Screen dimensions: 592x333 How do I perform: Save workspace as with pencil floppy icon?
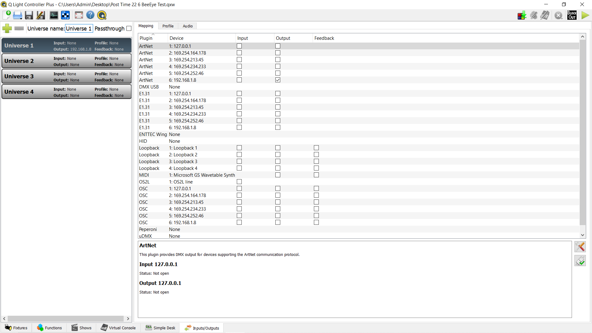(41, 15)
